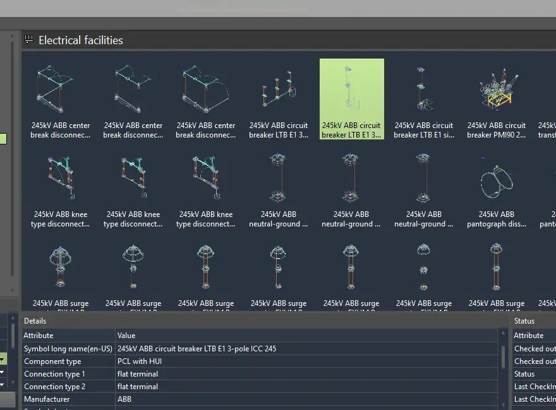Click the Status panel header

point(524,321)
